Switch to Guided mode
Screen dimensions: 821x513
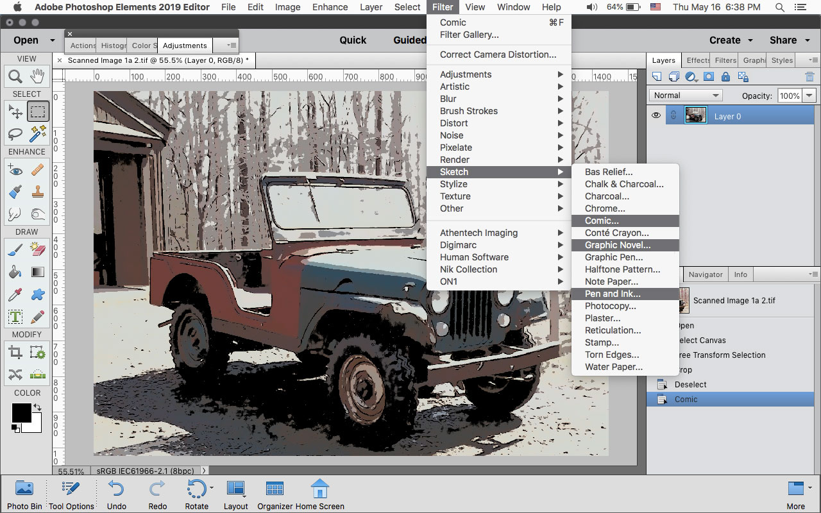coord(410,40)
